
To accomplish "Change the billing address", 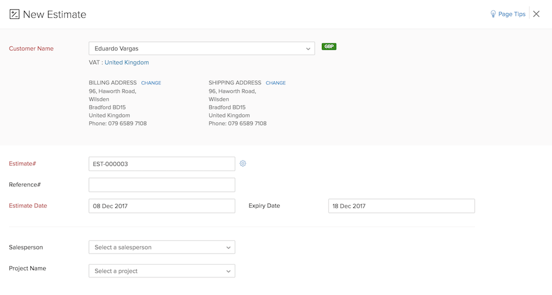I will pos(151,83).
